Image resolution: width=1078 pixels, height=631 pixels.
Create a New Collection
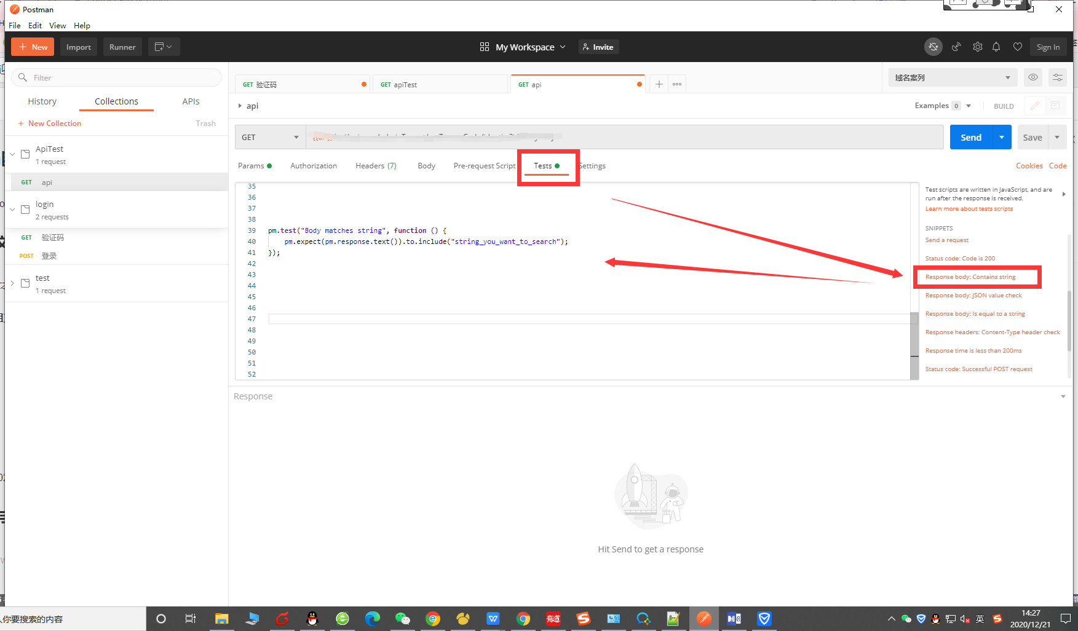click(50, 123)
